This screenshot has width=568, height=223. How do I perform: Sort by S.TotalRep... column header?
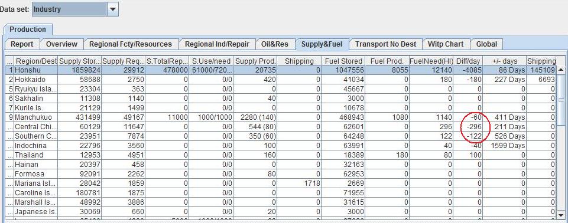coord(167,61)
